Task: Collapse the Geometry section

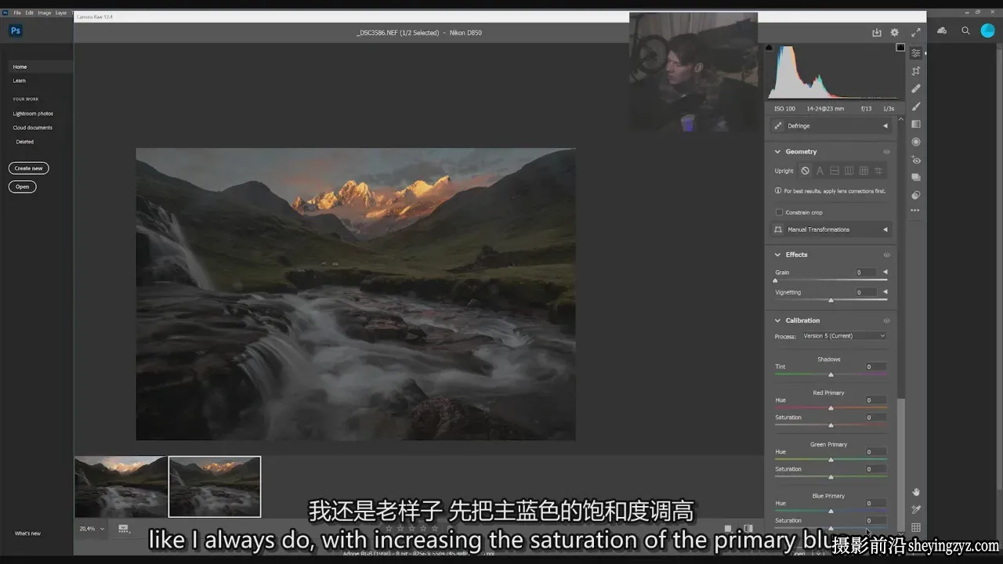Action: click(x=778, y=152)
